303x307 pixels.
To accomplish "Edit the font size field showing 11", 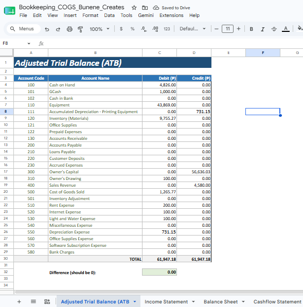I will coord(227,29).
